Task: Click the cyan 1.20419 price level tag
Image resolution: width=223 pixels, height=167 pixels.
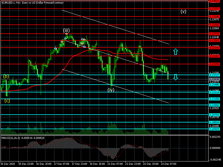Action: (x=214, y=129)
